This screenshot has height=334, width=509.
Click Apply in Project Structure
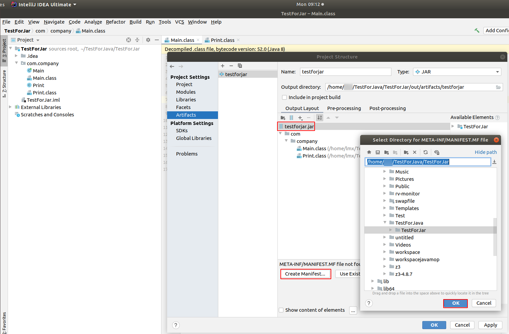pyautogui.click(x=490, y=325)
